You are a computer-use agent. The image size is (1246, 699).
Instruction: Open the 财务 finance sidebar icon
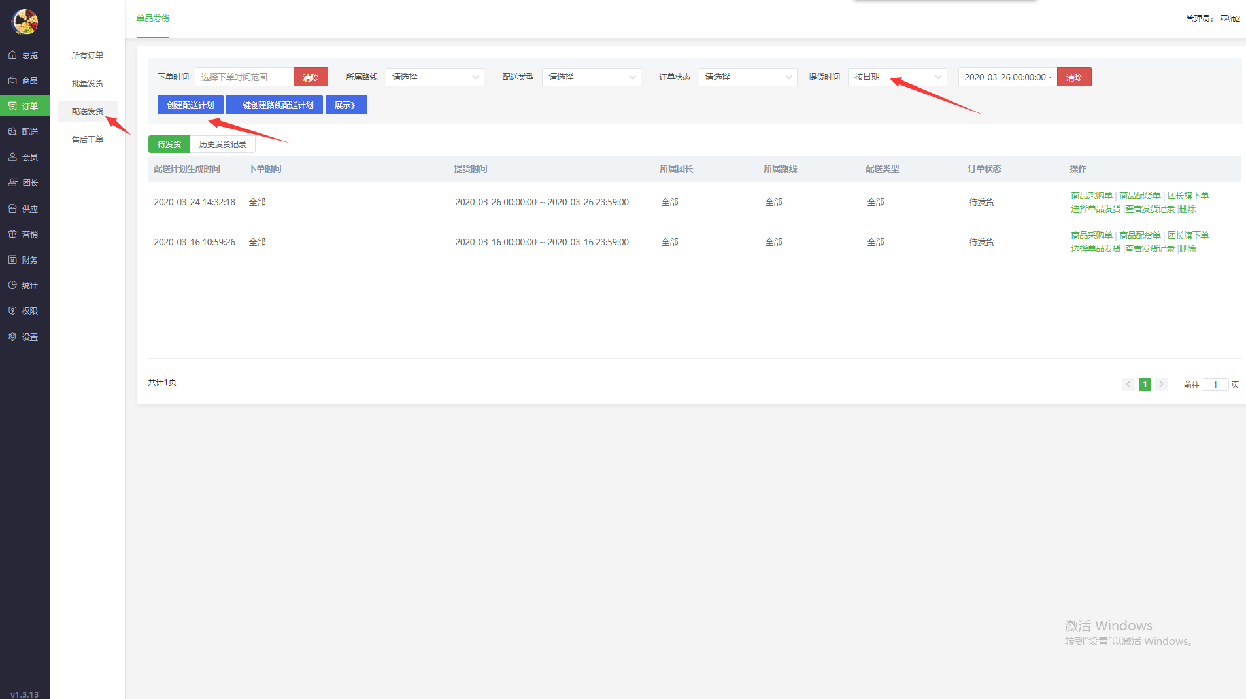[x=12, y=260]
